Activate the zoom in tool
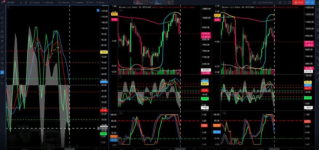 click(x=3, y=52)
